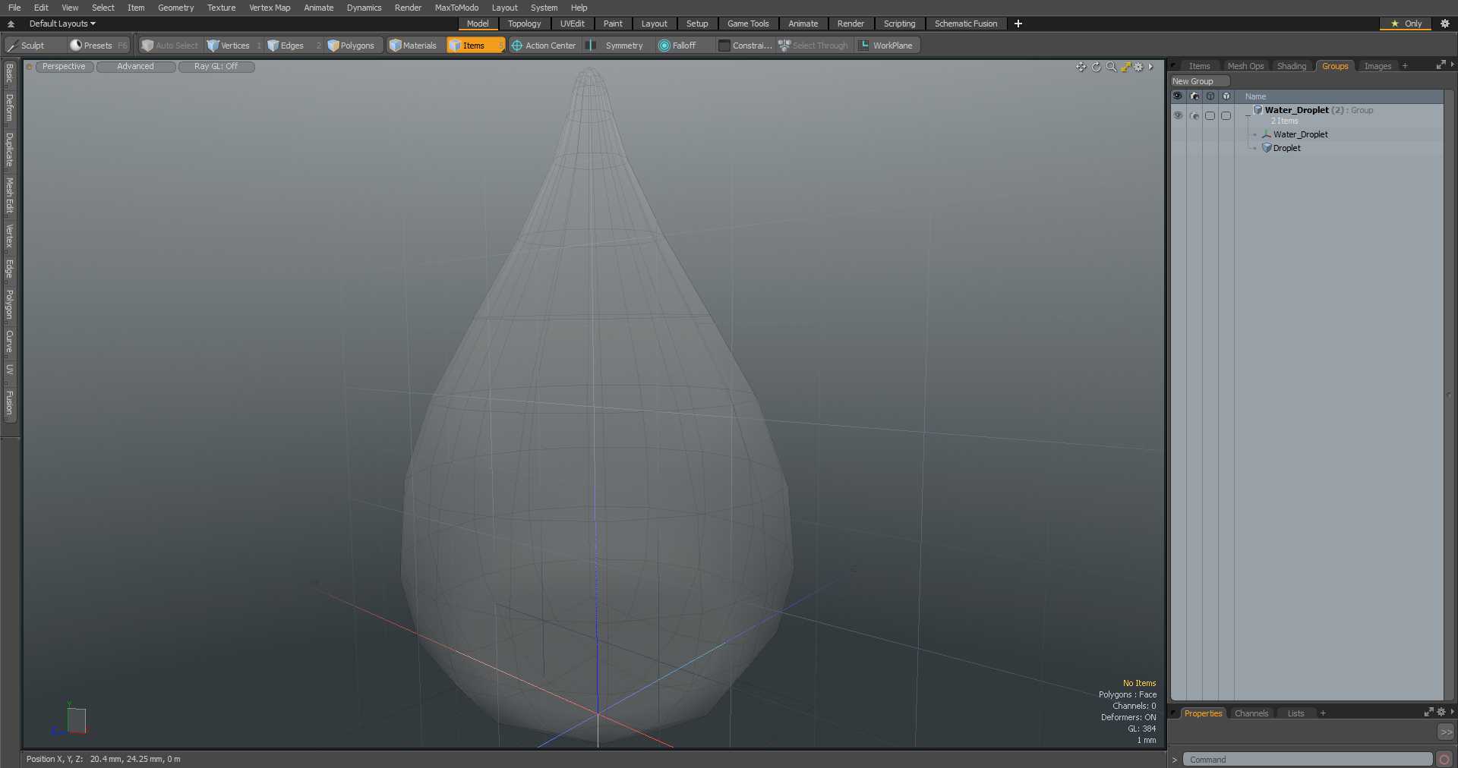Image resolution: width=1458 pixels, height=768 pixels.
Task: Toggle lock checkbox for Water_Droplet group
Action: click(1210, 115)
